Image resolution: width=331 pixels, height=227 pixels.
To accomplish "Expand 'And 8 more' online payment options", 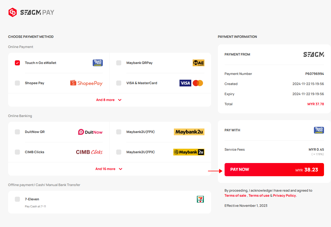I will click(x=109, y=100).
